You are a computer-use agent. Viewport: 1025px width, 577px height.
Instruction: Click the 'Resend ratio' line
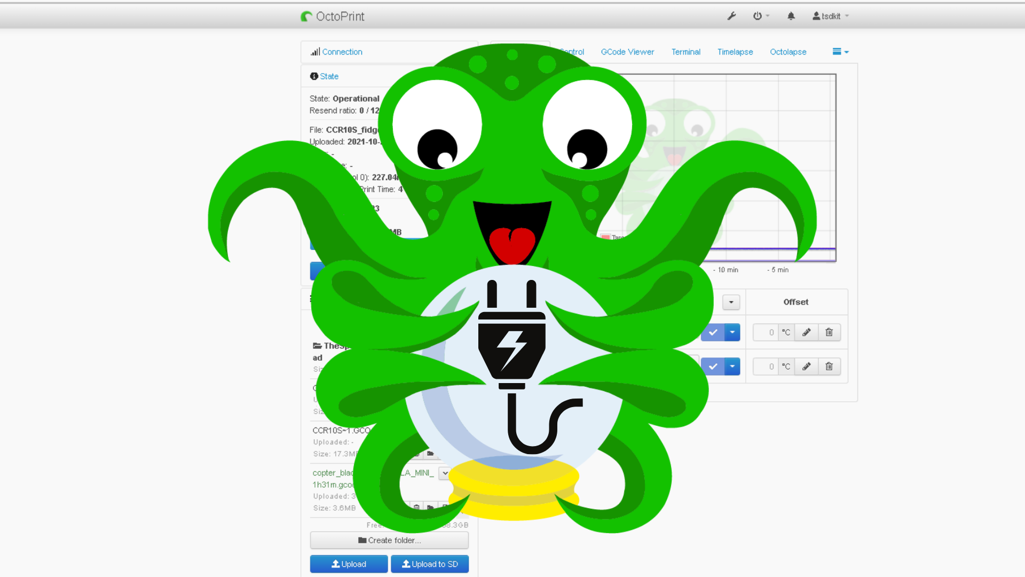[x=344, y=111]
